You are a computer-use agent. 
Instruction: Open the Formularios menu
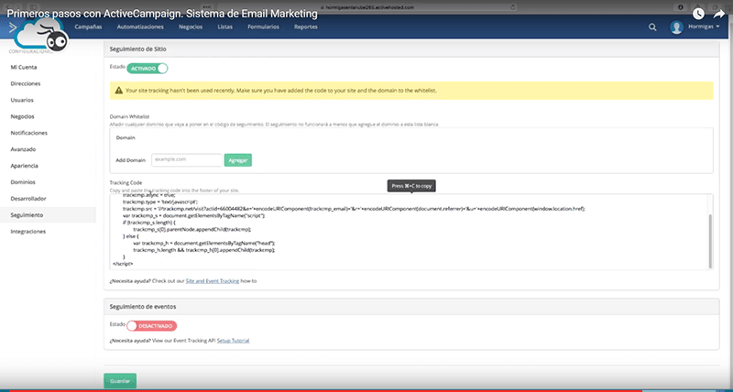pyautogui.click(x=263, y=27)
